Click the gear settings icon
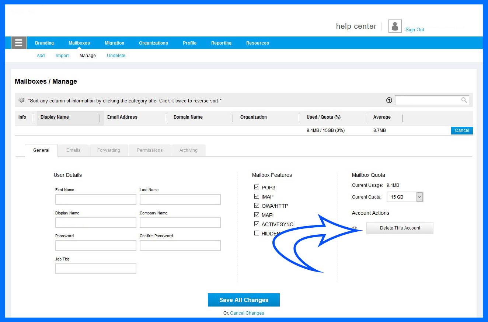 [x=21, y=100]
